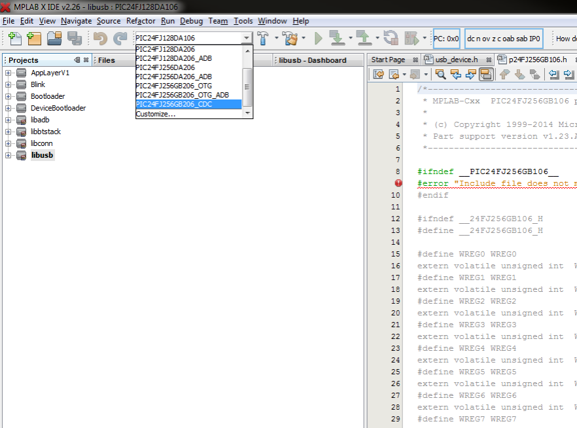Switch to the Files panel tab

(107, 60)
